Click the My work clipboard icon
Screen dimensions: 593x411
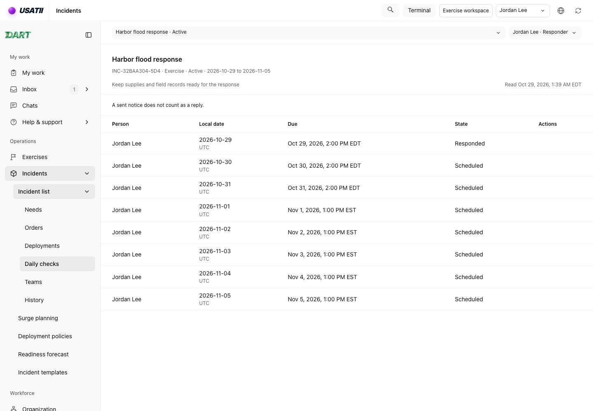[x=14, y=73]
